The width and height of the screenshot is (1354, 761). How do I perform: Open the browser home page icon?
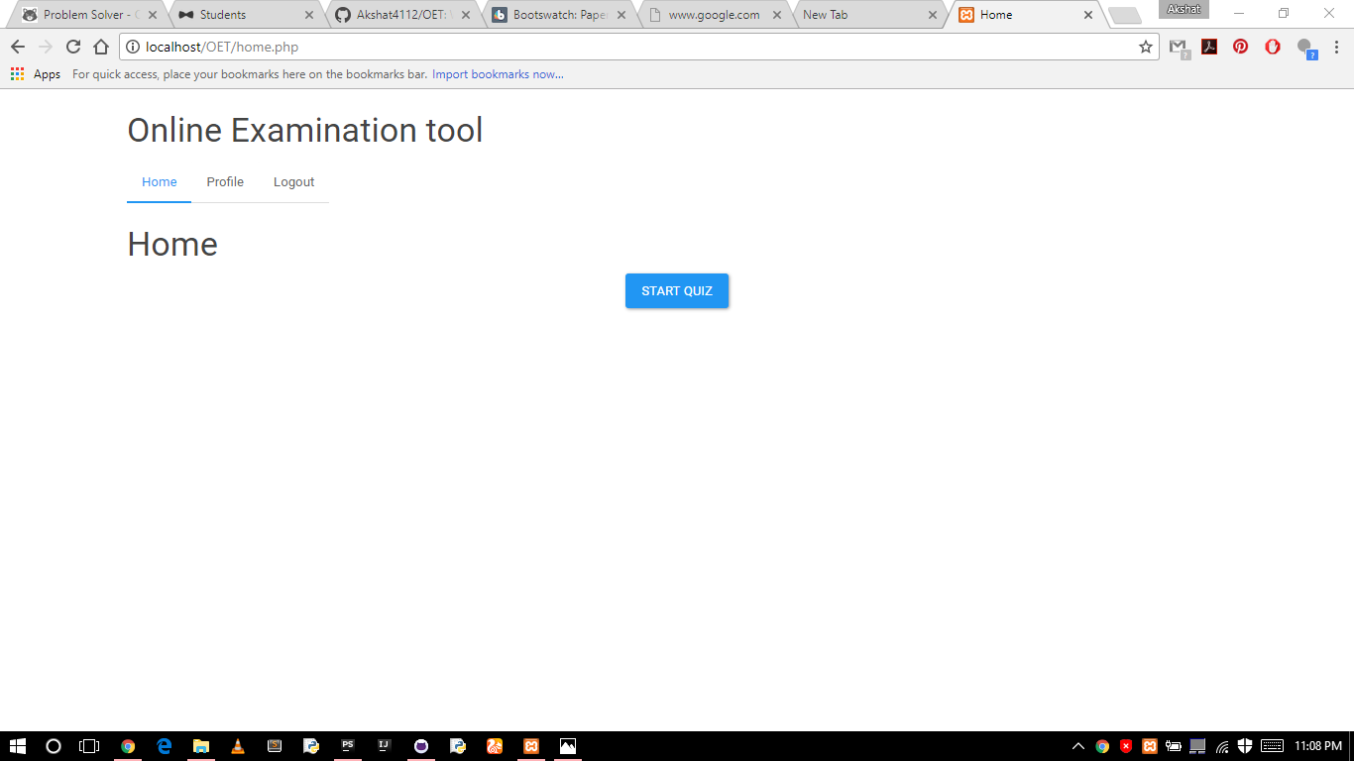[100, 47]
